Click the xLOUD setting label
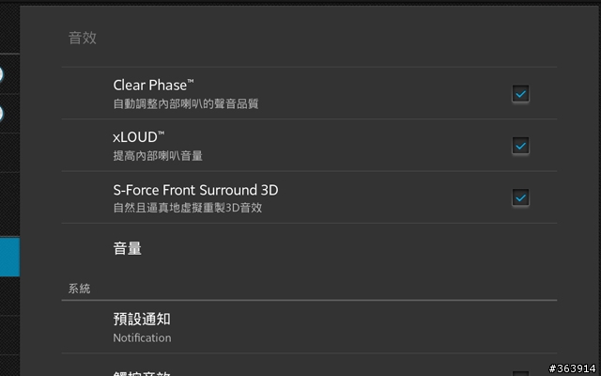 [139, 137]
